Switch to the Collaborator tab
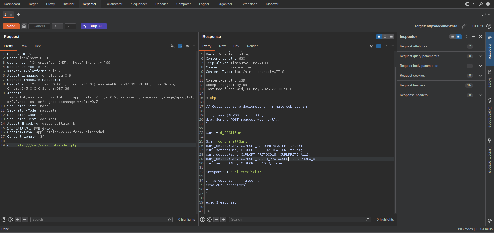 coord(113,4)
